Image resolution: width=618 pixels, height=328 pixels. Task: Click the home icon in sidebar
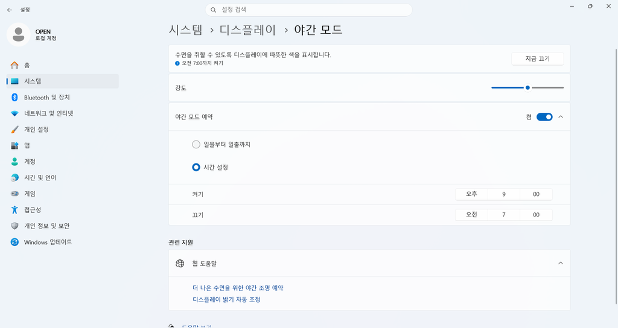[x=14, y=65]
